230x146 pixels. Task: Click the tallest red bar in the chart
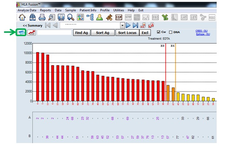[x=37, y=77]
